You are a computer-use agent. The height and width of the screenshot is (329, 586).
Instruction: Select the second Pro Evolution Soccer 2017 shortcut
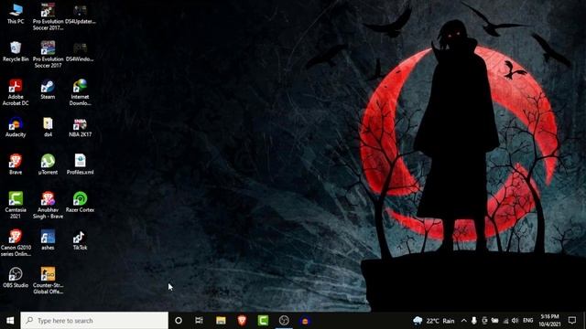tap(48, 55)
